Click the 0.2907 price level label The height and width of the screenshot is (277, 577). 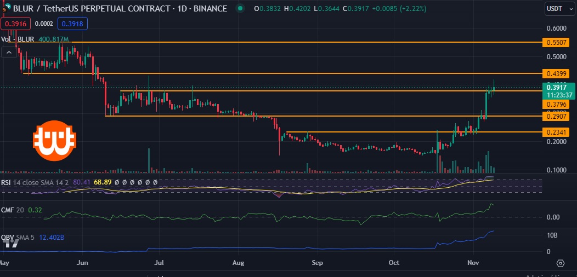tap(556, 116)
